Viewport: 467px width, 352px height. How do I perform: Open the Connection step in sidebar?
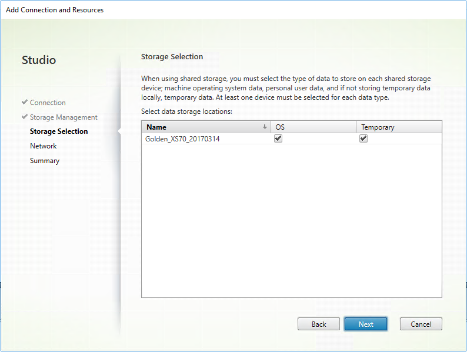point(48,103)
